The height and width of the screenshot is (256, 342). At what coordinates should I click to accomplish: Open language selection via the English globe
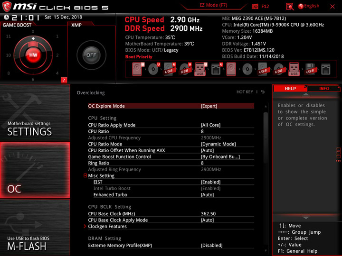point(309,6)
